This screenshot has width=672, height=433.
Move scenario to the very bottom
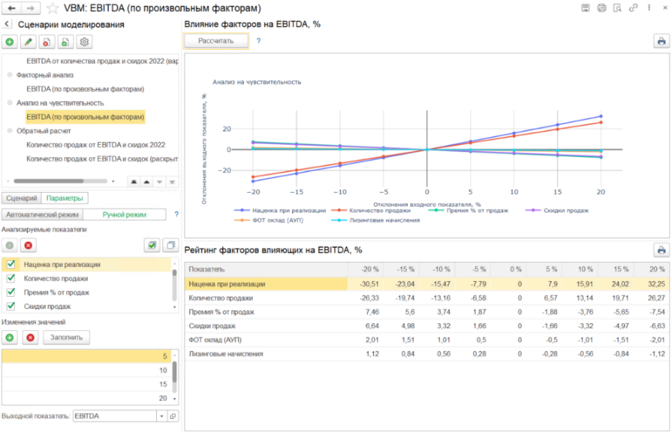172,182
